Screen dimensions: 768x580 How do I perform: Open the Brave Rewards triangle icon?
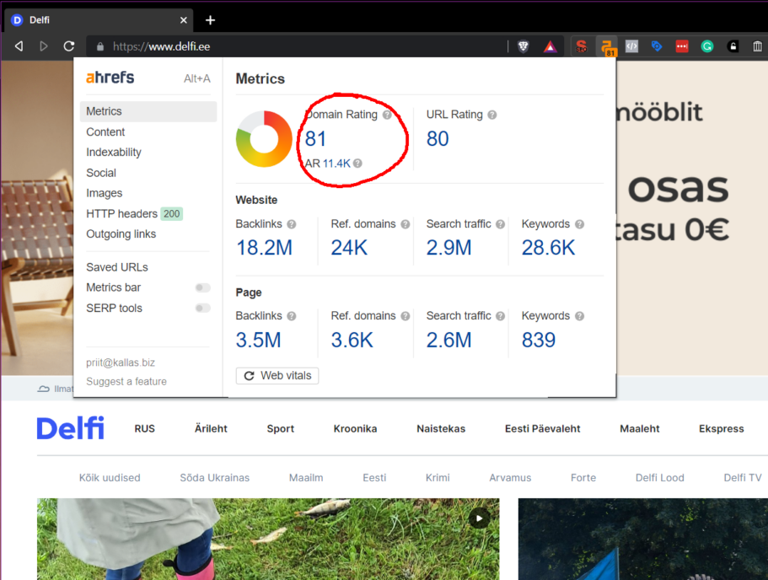[x=550, y=46]
